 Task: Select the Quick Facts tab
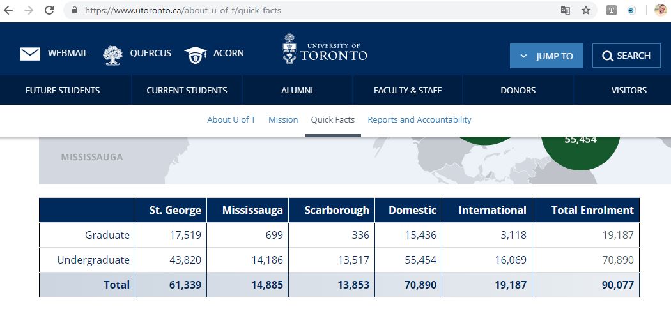(332, 120)
